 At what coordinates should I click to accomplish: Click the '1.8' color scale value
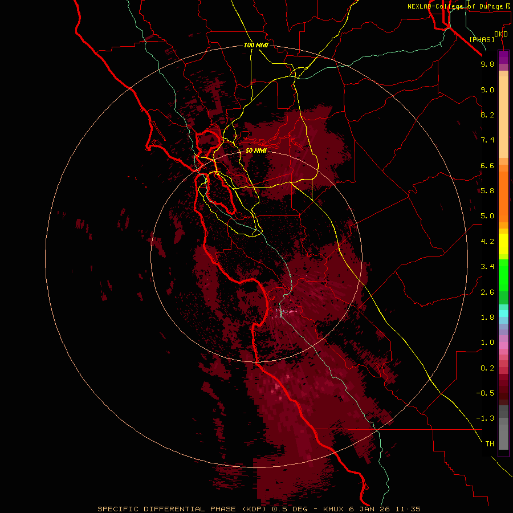pyautogui.click(x=487, y=317)
